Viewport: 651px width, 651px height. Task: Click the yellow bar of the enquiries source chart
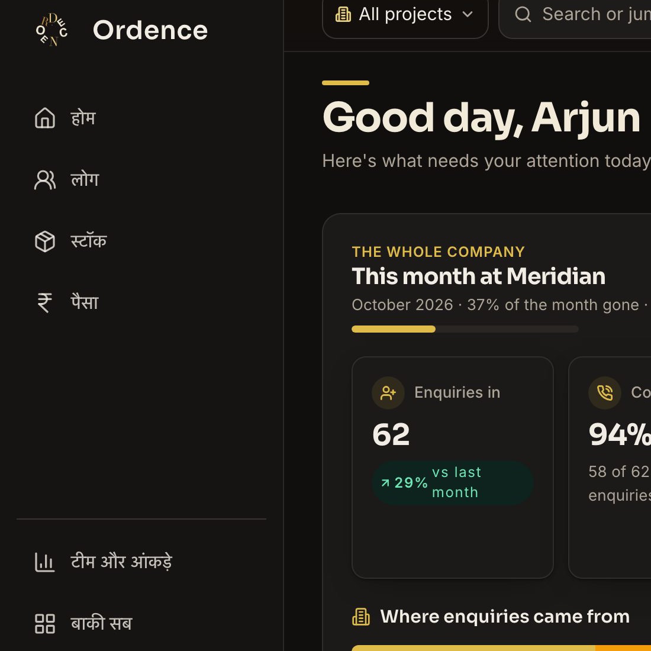[x=473, y=648]
